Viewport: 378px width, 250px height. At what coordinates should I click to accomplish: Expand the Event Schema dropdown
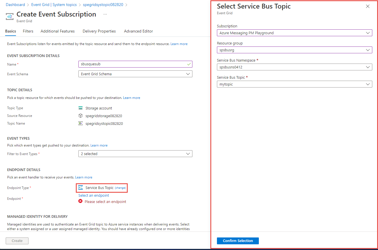(135, 74)
